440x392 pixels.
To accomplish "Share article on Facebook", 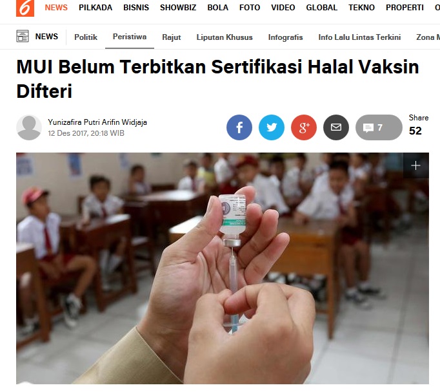I will [239, 127].
